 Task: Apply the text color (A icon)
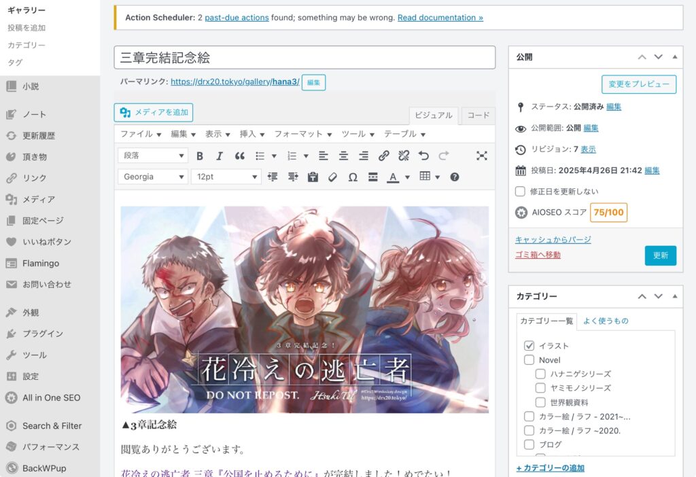click(x=393, y=177)
